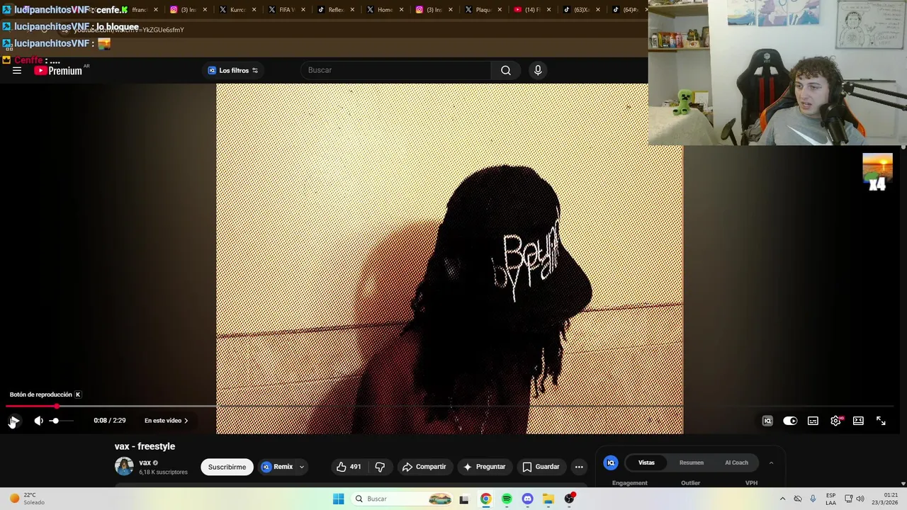Toggle subtitles captions button

point(813,421)
